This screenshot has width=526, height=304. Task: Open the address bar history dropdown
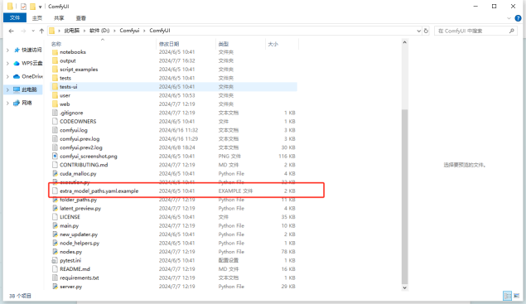[418, 31]
